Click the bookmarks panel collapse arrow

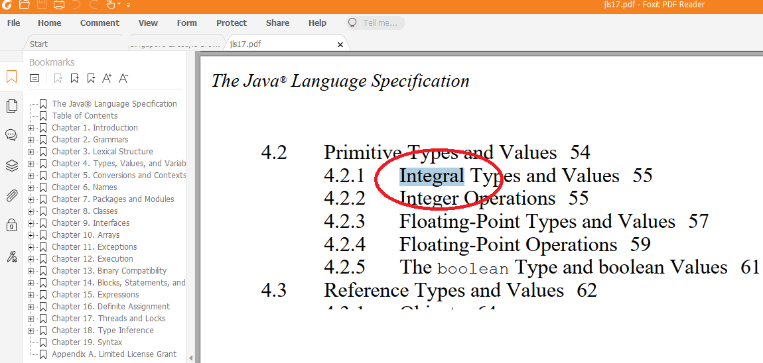191,358
